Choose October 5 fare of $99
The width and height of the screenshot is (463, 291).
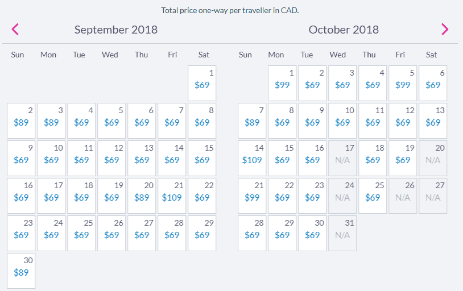click(x=403, y=83)
